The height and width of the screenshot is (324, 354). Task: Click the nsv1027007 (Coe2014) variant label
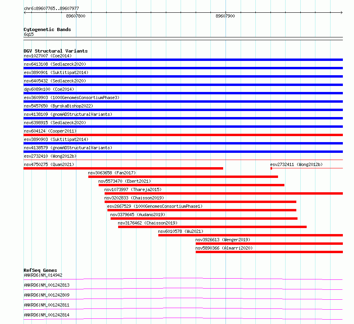pos(48,56)
